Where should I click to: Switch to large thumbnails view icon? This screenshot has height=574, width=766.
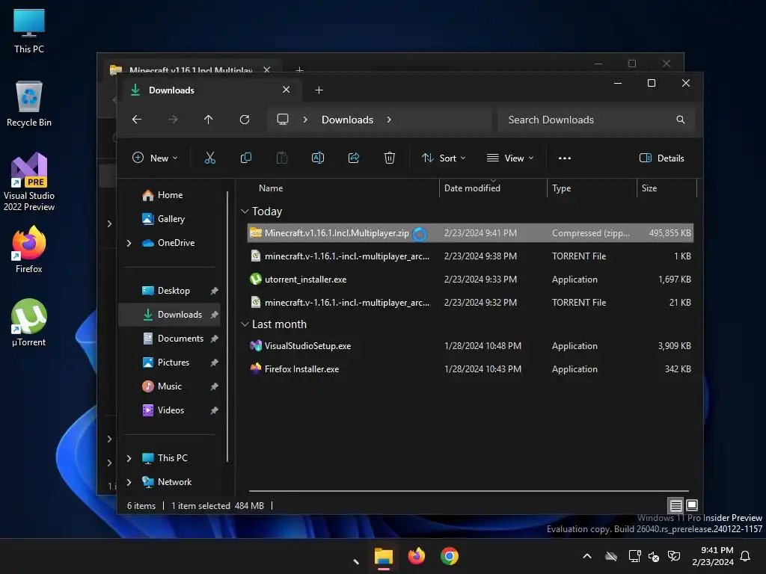[x=692, y=505]
